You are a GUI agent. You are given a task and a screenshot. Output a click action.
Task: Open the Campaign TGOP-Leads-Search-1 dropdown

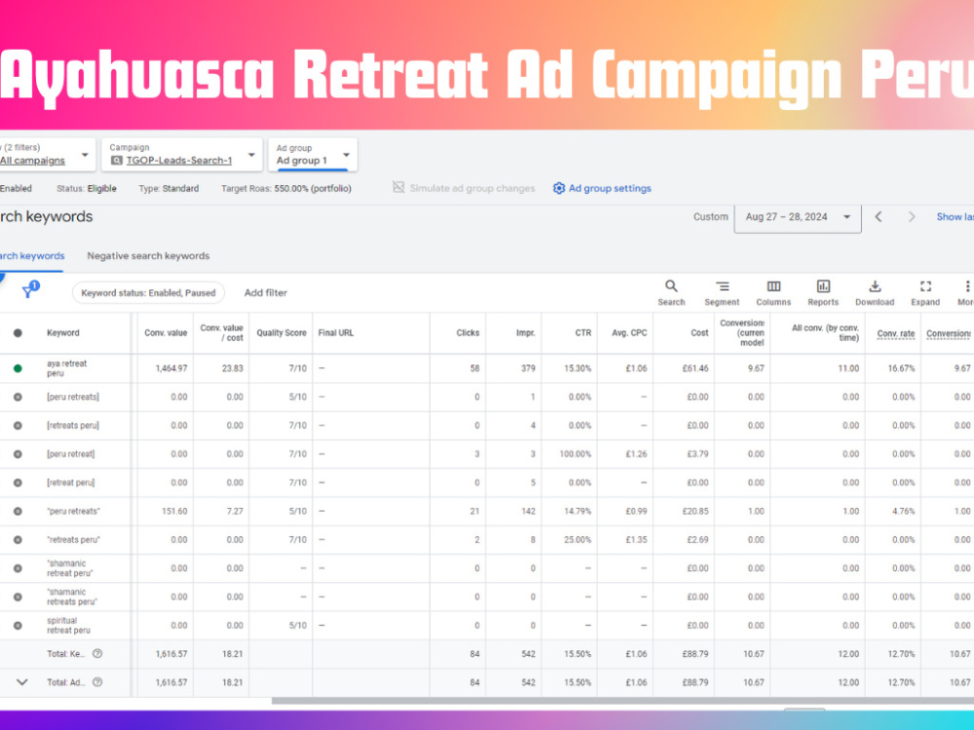point(182,155)
